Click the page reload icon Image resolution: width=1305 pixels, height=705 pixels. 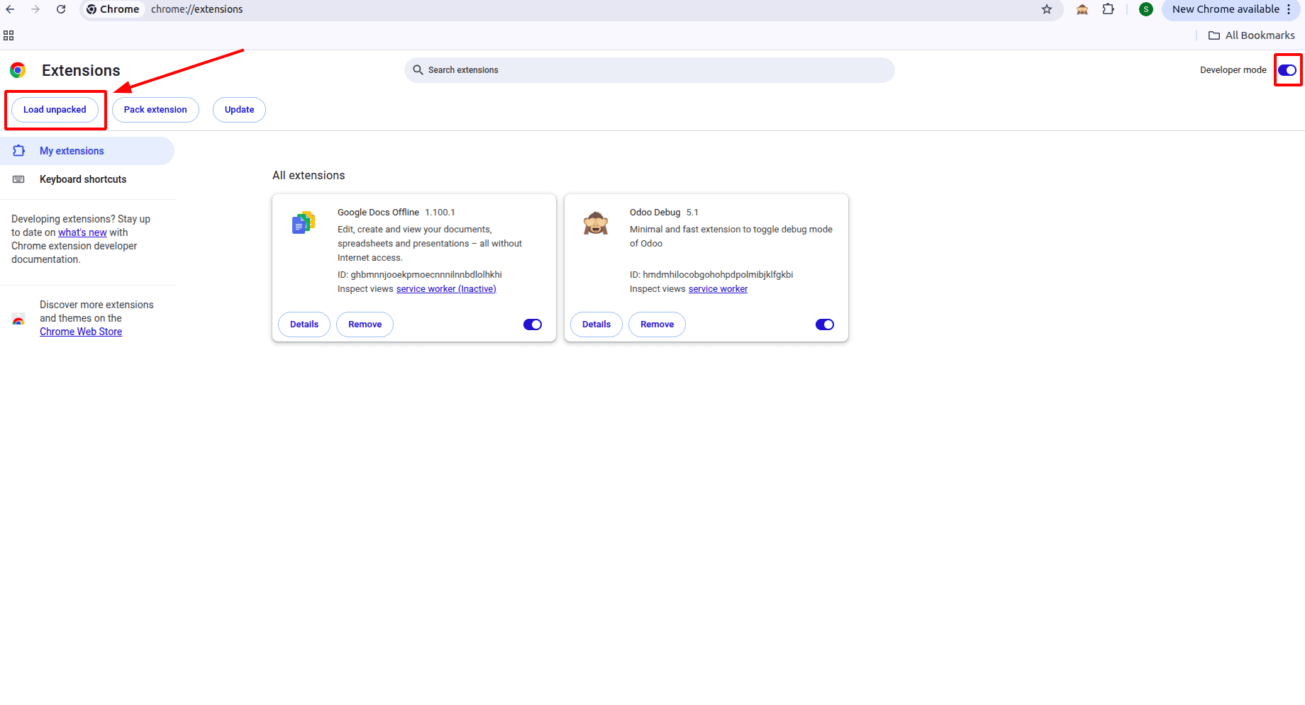(x=61, y=9)
